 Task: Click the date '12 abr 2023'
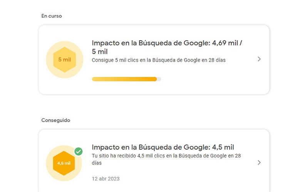(x=105, y=179)
